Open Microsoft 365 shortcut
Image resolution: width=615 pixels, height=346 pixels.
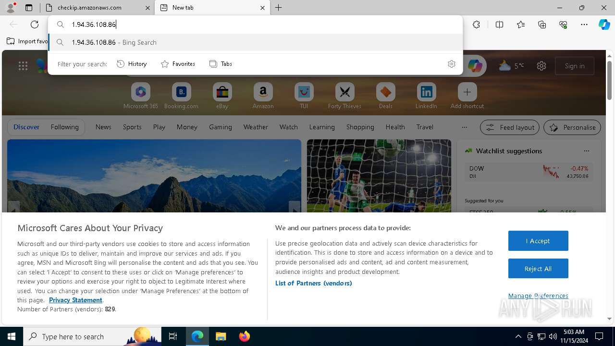[141, 96]
